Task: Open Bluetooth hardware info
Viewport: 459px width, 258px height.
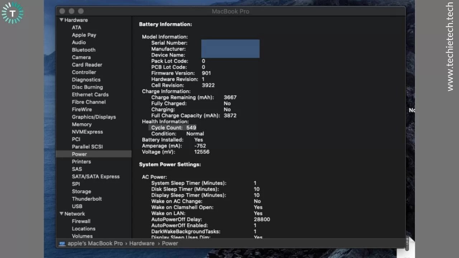Action: click(x=84, y=50)
